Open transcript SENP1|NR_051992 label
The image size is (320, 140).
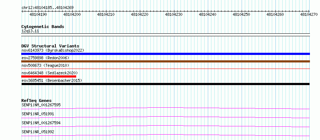[x=38, y=132]
